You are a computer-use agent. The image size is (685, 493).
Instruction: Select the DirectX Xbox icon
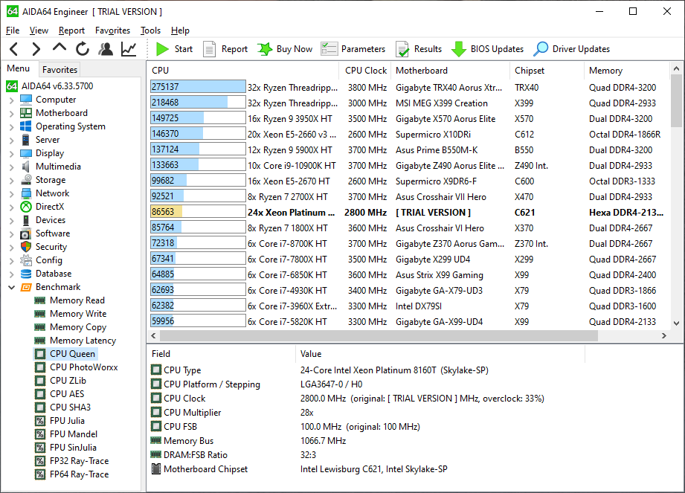pyautogui.click(x=26, y=207)
